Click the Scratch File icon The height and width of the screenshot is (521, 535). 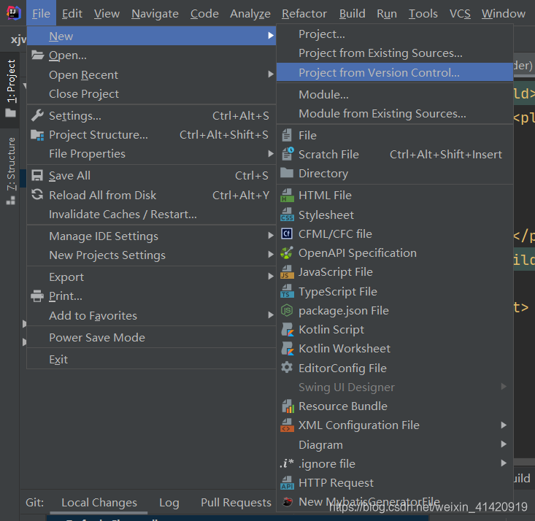[x=288, y=154]
